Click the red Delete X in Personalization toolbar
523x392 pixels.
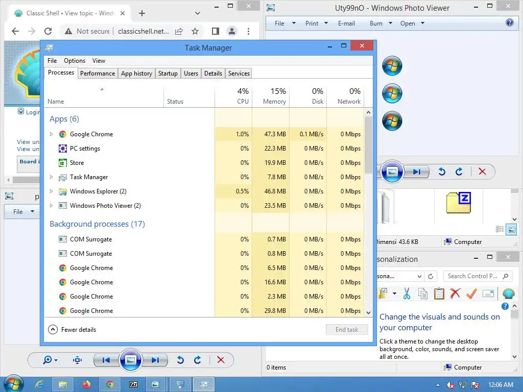(455, 293)
